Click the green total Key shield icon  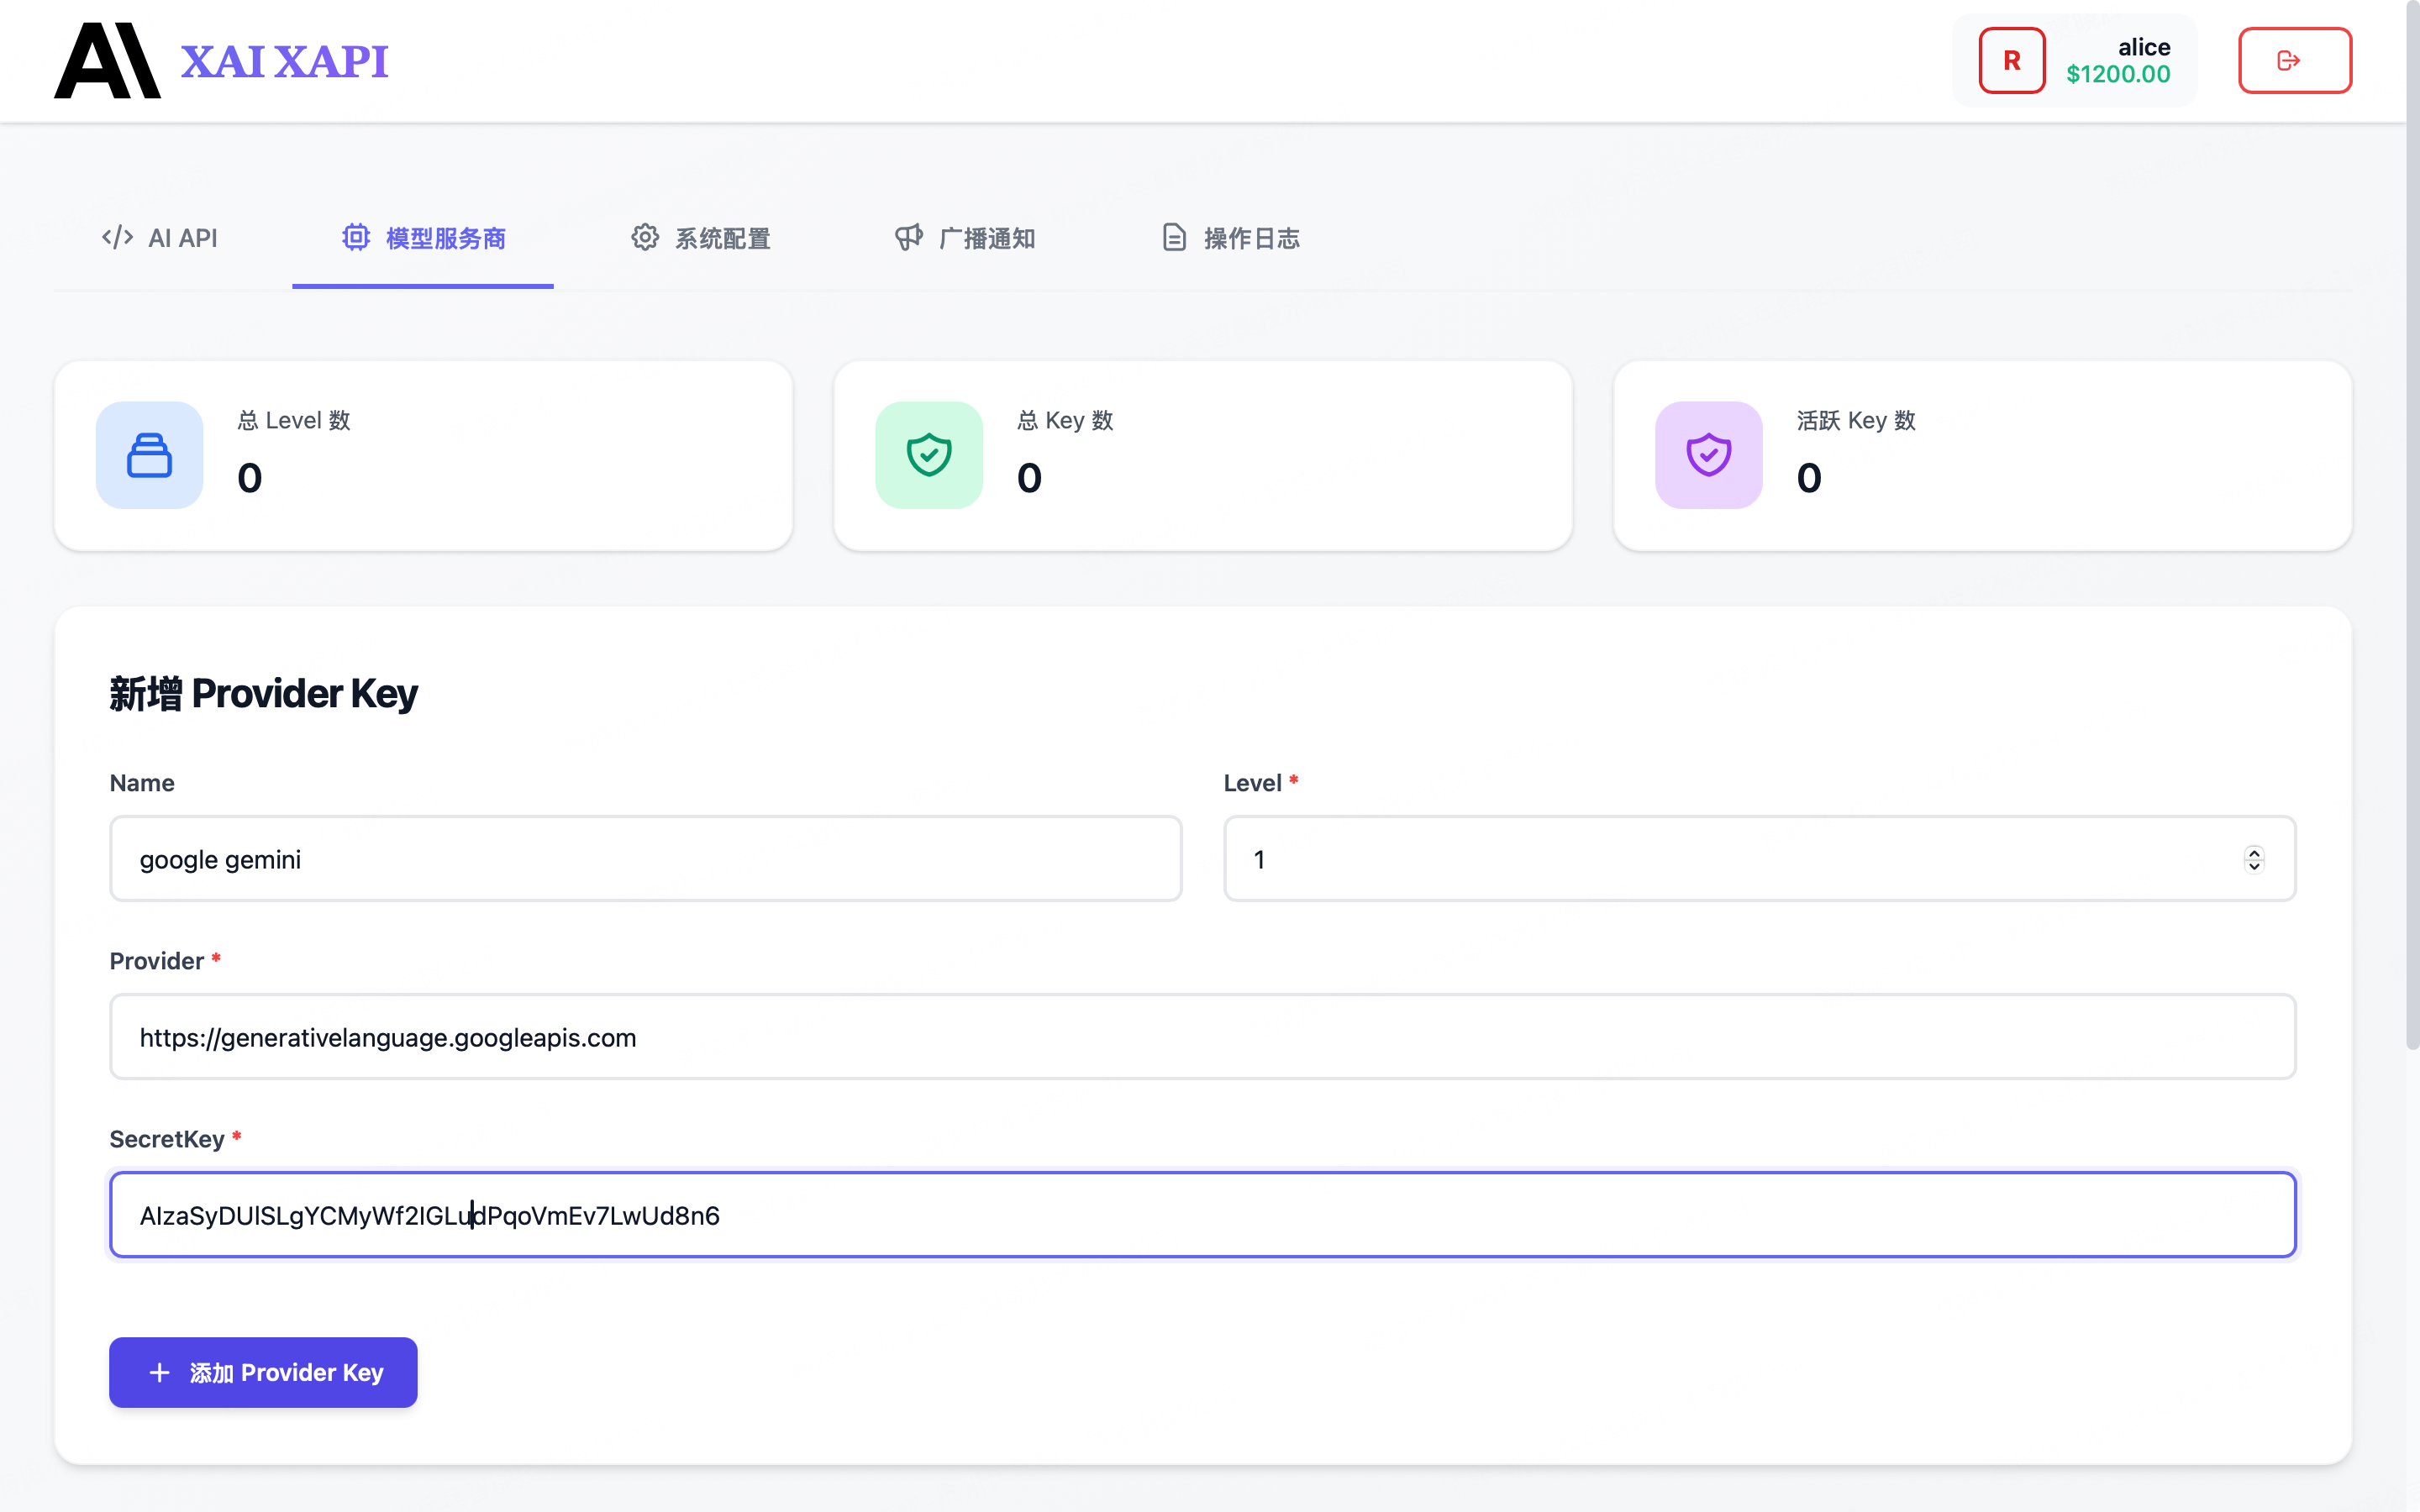click(x=929, y=455)
